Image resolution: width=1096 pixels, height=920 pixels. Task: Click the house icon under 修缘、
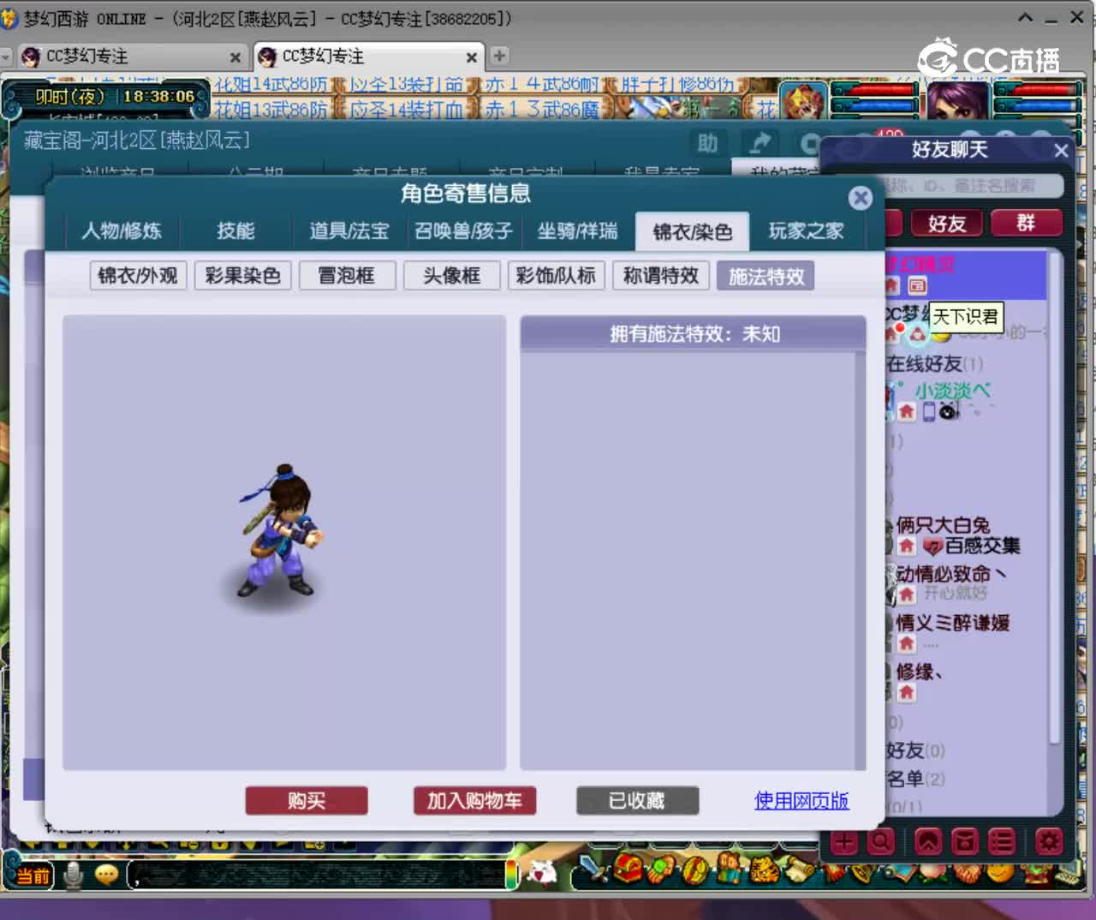click(x=907, y=692)
